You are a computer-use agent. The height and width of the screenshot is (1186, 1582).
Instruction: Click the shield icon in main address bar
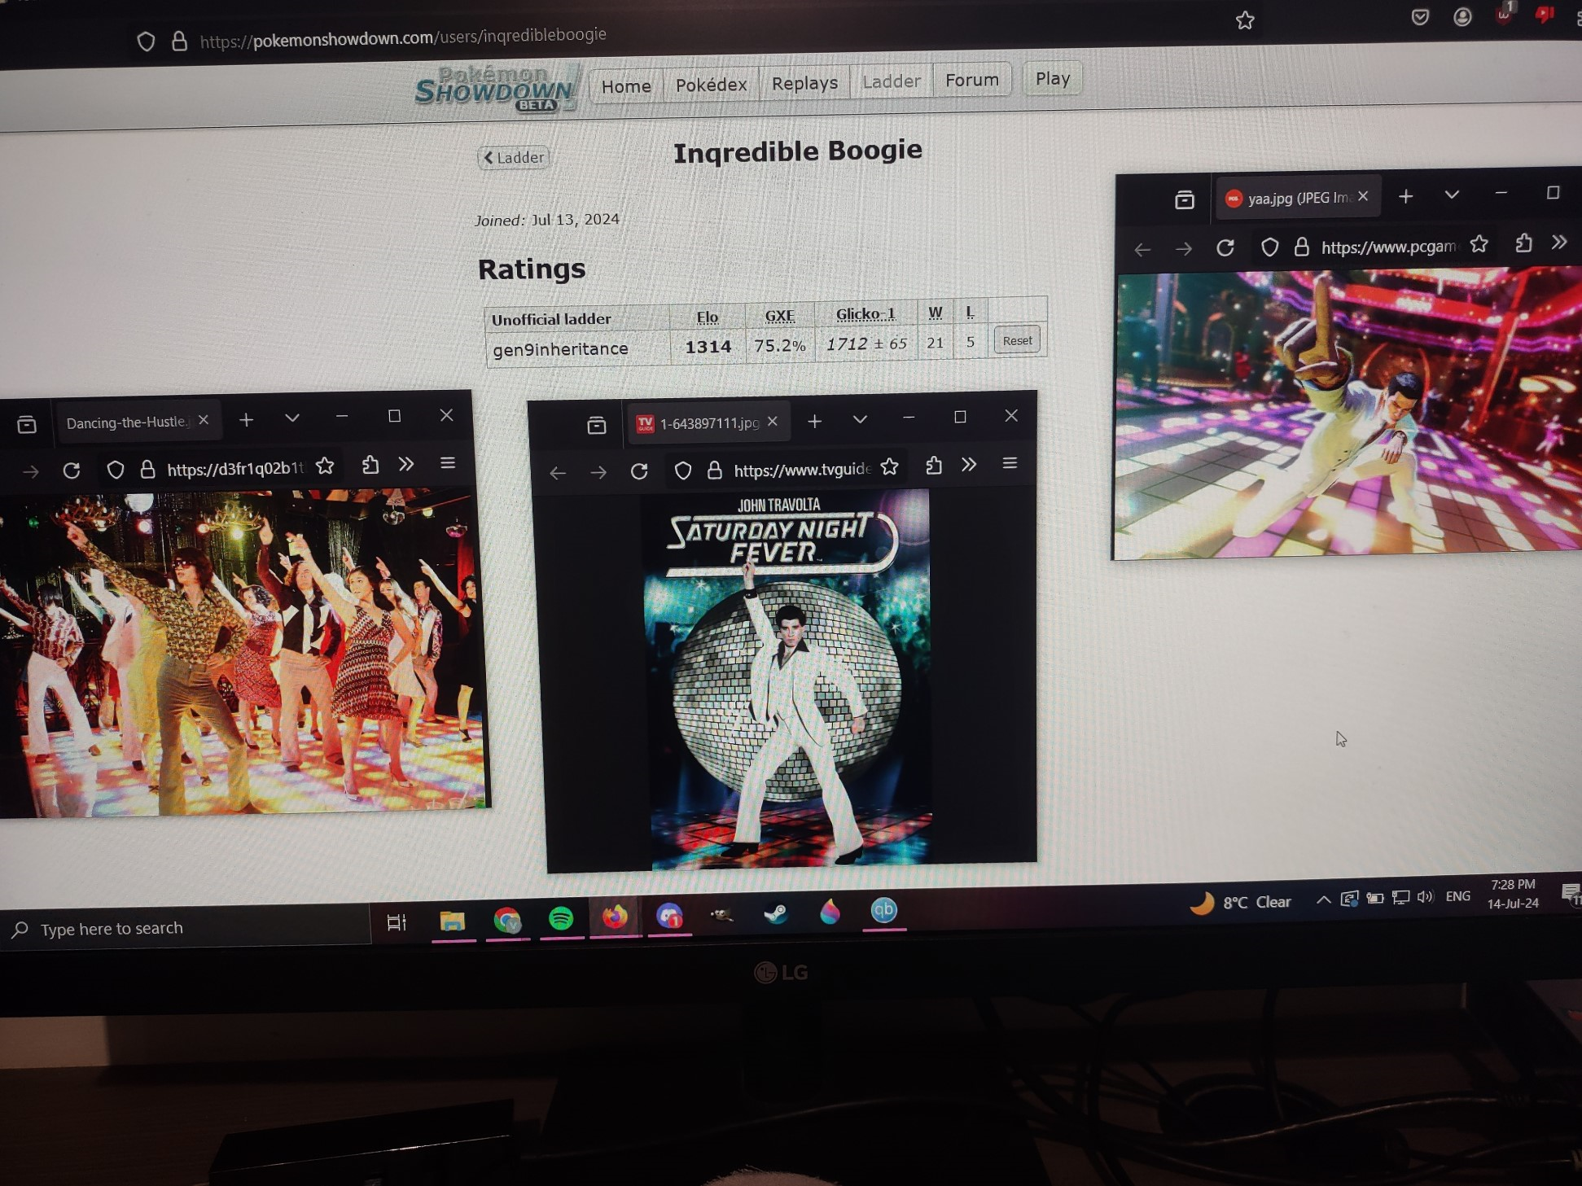[146, 42]
